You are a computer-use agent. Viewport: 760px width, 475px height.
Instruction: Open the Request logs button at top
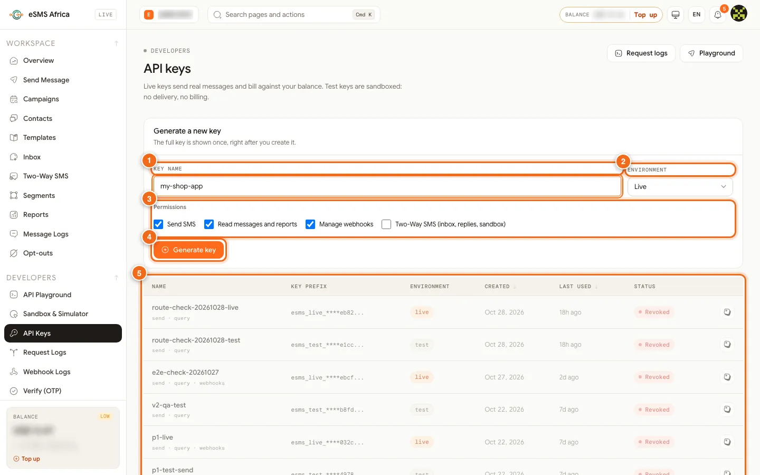click(x=641, y=53)
